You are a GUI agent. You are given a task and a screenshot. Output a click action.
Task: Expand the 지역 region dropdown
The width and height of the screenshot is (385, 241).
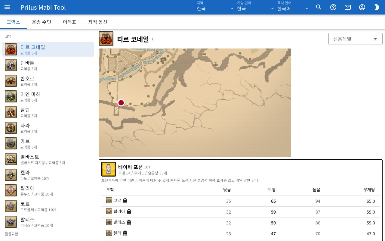click(215, 7)
